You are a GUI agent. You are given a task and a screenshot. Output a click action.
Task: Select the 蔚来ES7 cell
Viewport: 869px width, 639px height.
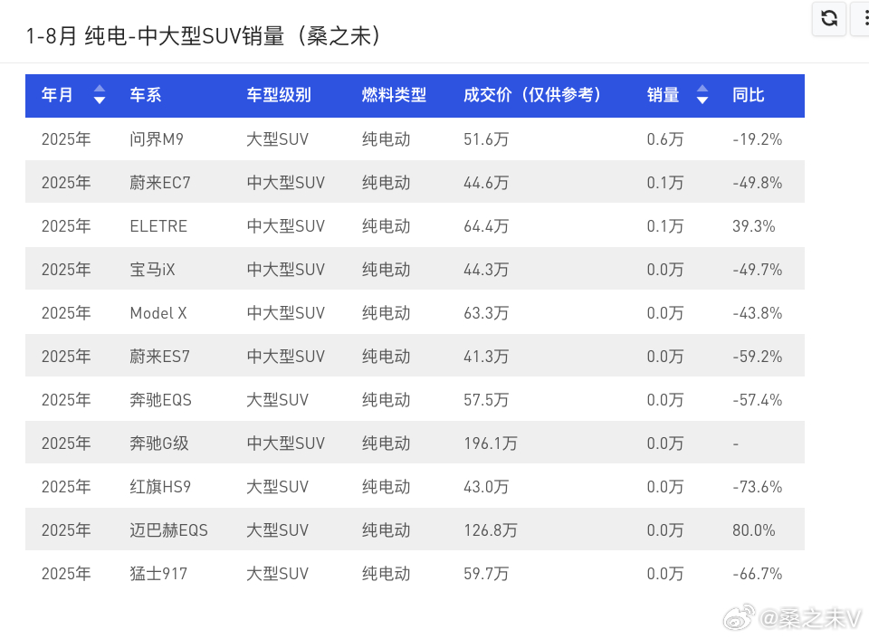click(159, 357)
